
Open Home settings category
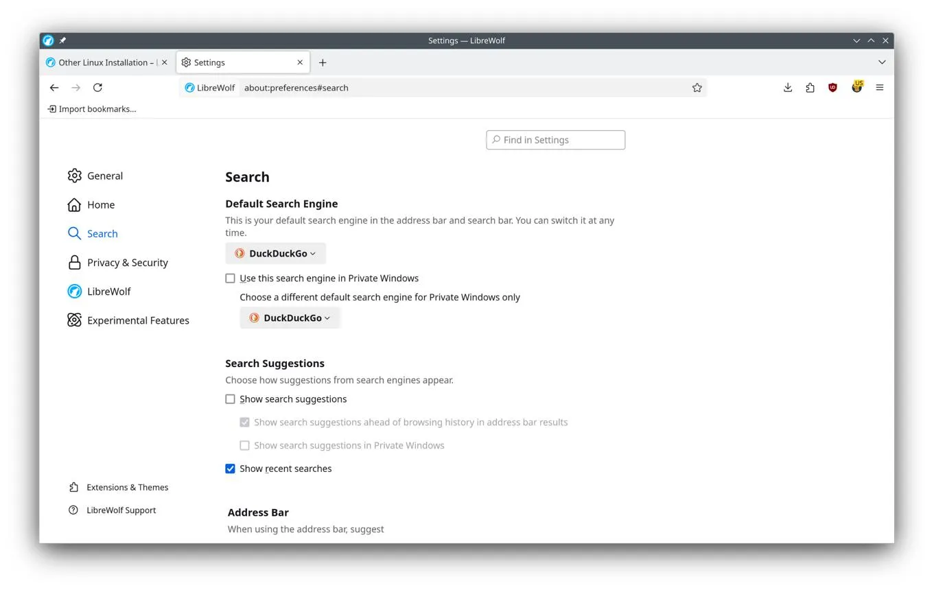coord(91,204)
